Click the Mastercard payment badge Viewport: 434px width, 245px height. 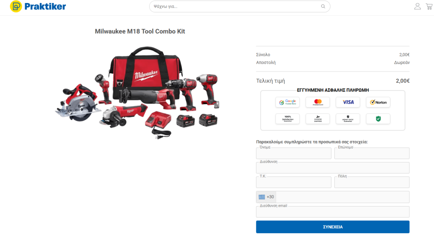pyautogui.click(x=318, y=102)
